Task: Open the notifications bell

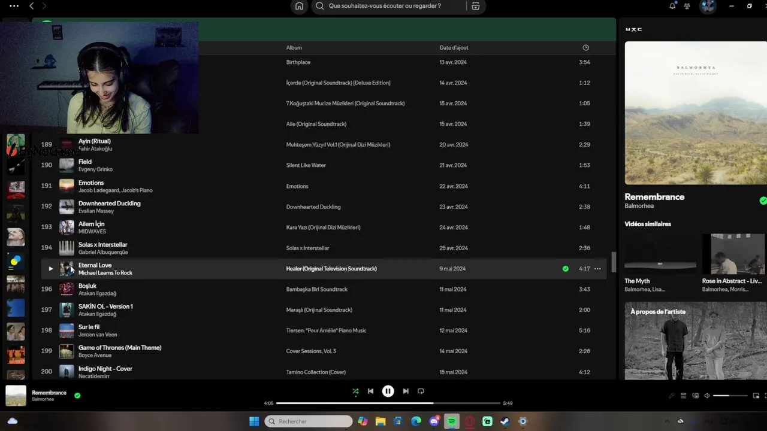Action: pyautogui.click(x=672, y=6)
